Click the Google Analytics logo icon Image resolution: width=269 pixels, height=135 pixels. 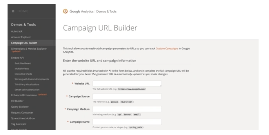(65, 11)
